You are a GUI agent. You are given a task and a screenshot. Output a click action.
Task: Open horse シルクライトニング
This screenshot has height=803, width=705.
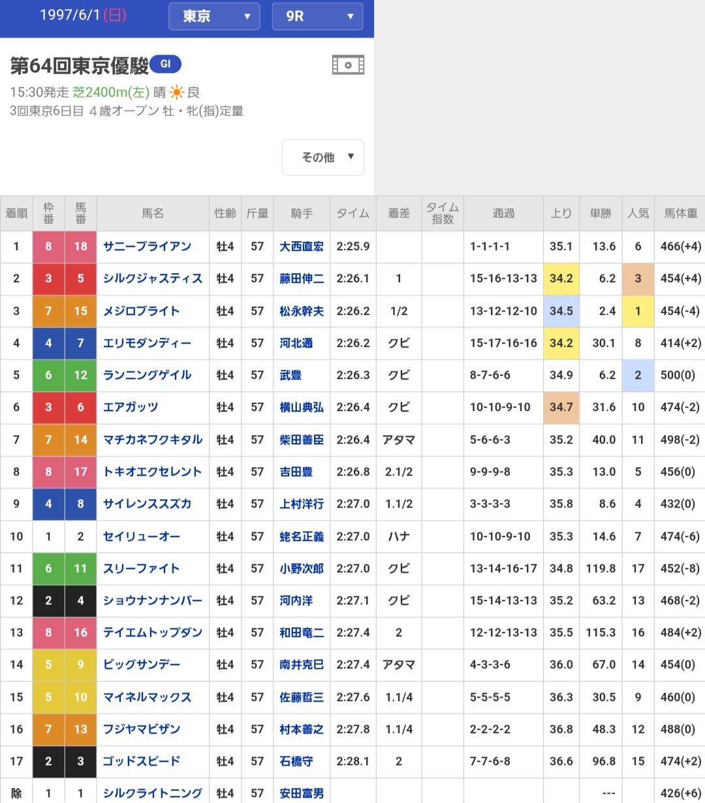153,793
